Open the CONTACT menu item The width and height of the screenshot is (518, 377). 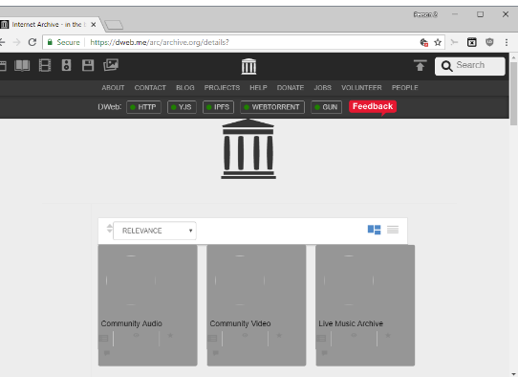[x=150, y=88]
